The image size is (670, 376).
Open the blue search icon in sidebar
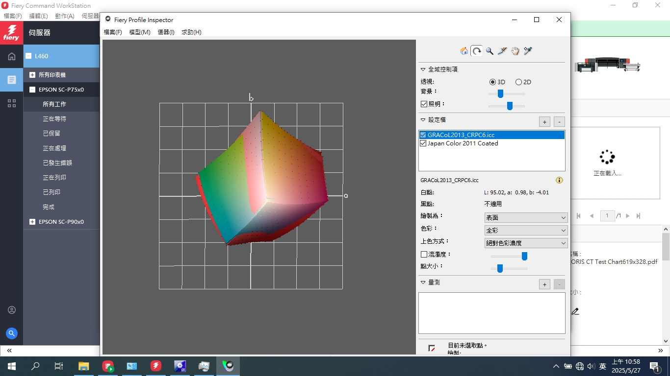pos(12,333)
